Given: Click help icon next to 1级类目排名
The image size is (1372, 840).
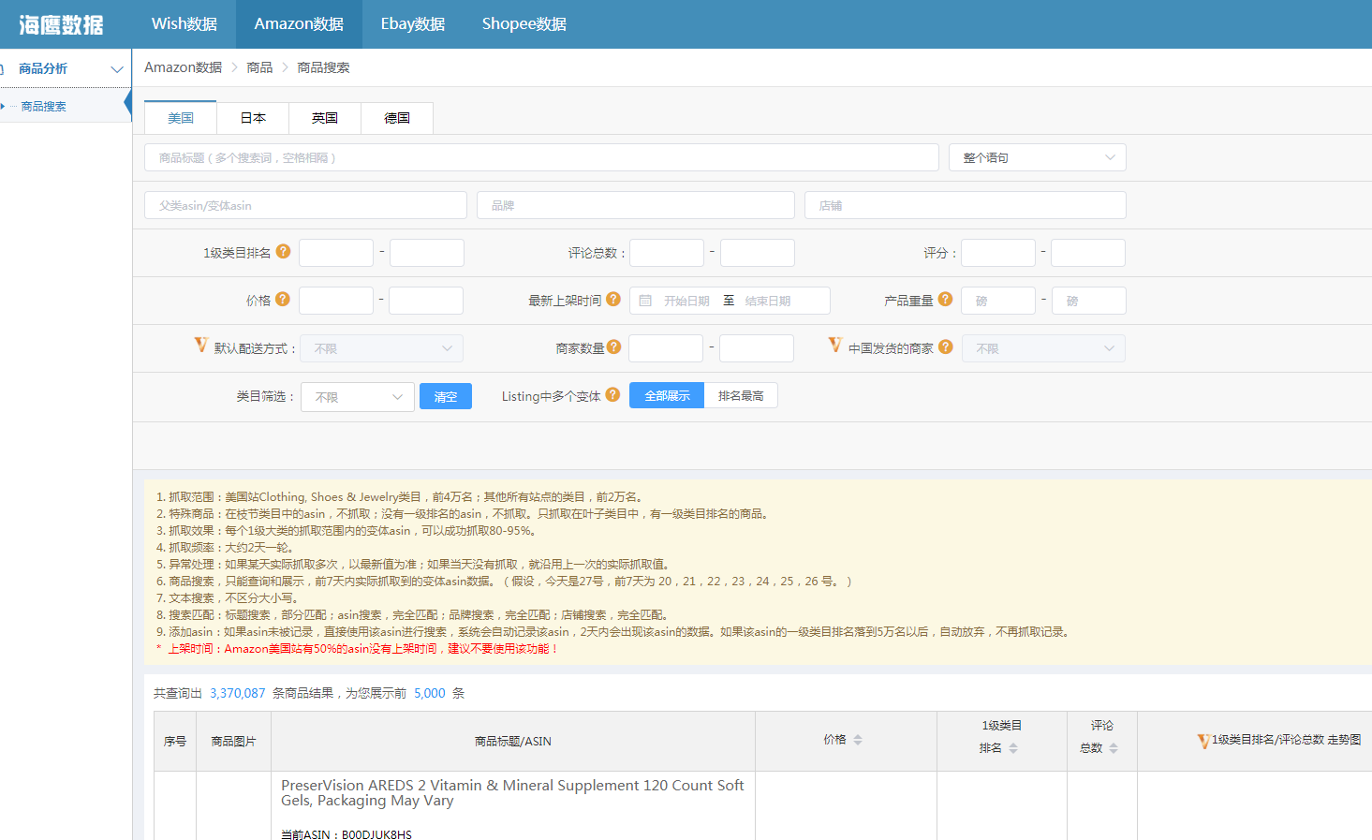Looking at the screenshot, I should pos(283,251).
